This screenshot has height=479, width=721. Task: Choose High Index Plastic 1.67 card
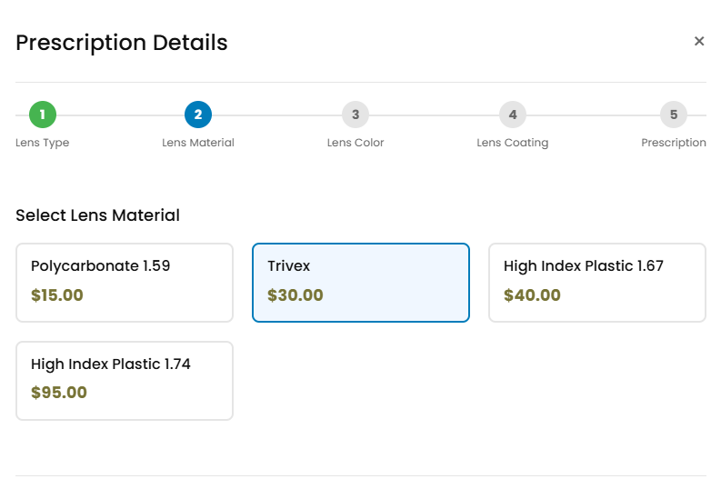pos(597,283)
